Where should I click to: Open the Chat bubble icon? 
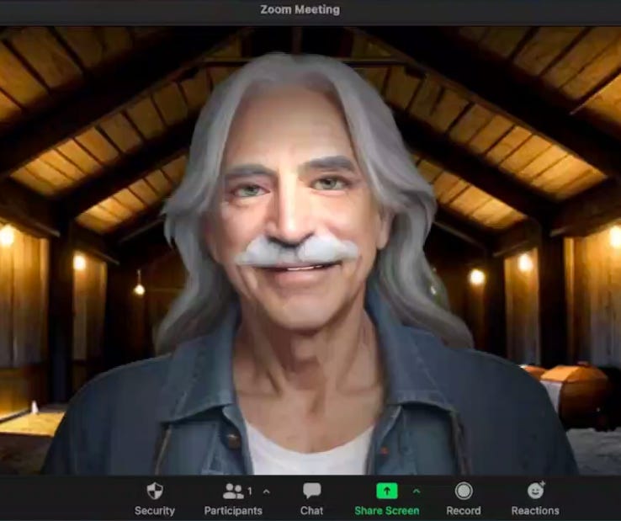pos(311,491)
